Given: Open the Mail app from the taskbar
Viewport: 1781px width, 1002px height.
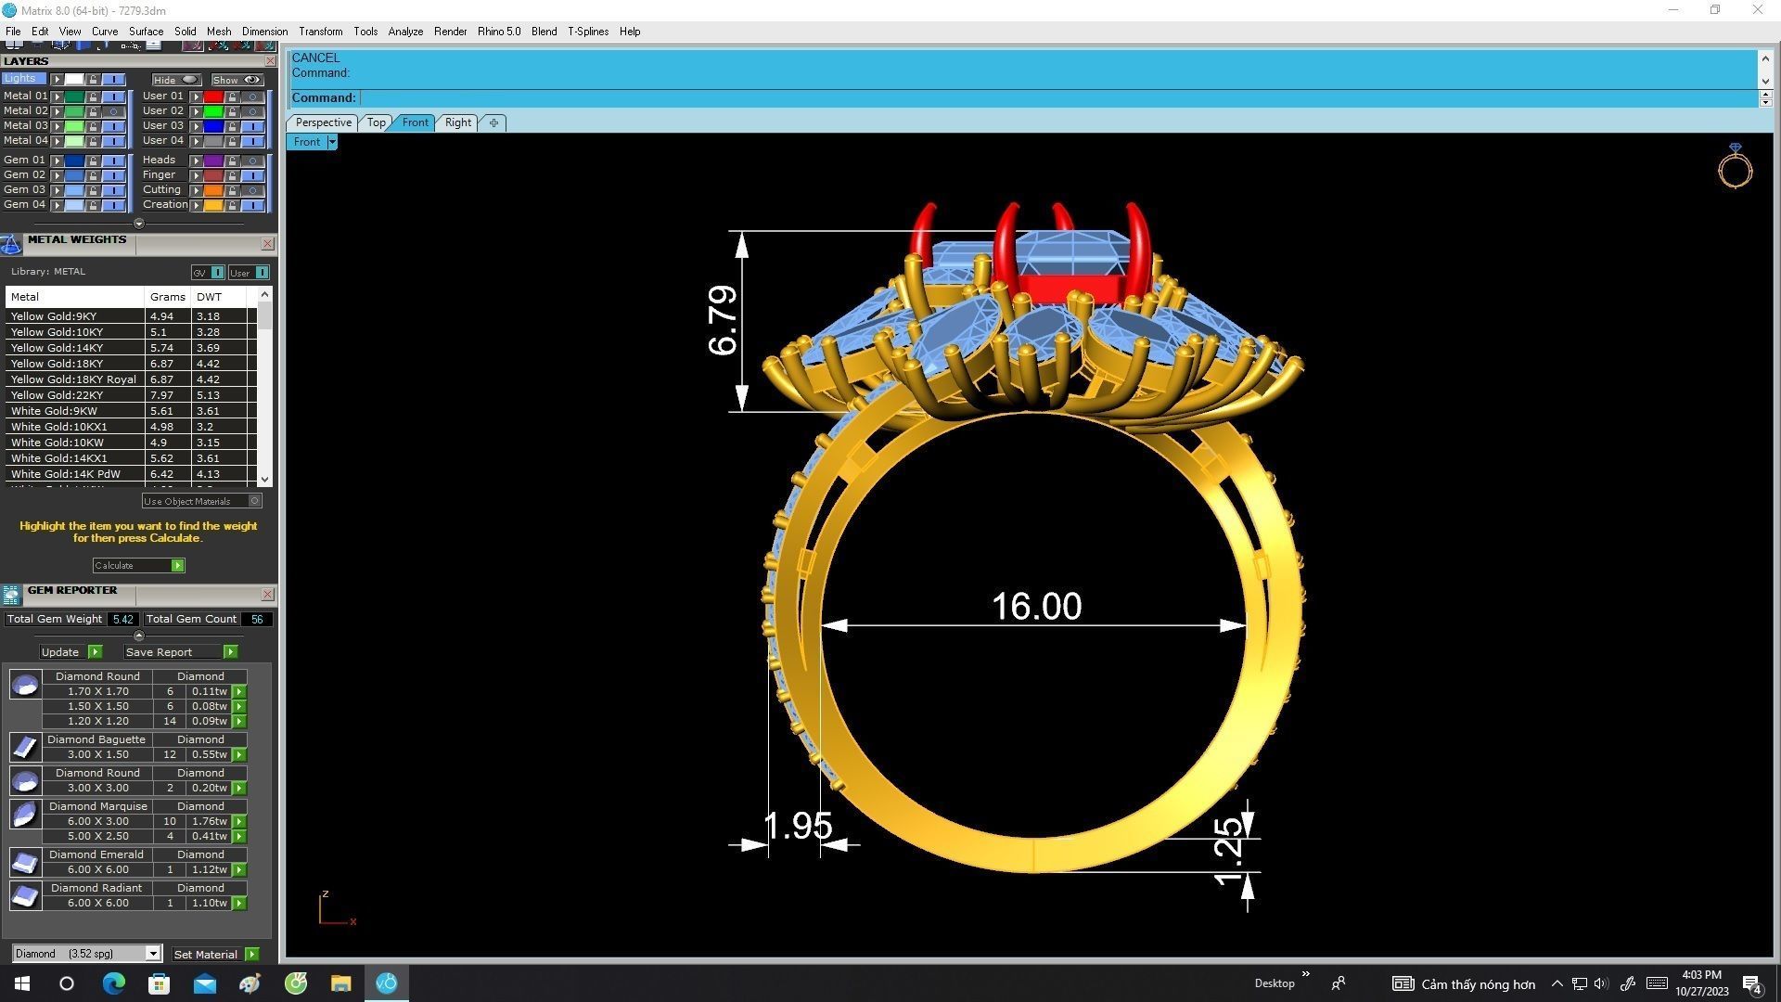Looking at the screenshot, I should point(204,983).
